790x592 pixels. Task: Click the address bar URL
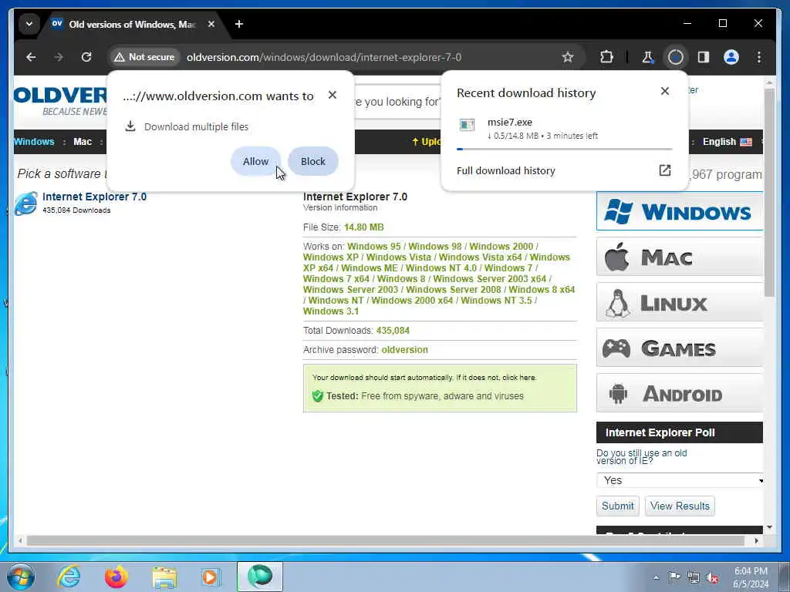[324, 57]
